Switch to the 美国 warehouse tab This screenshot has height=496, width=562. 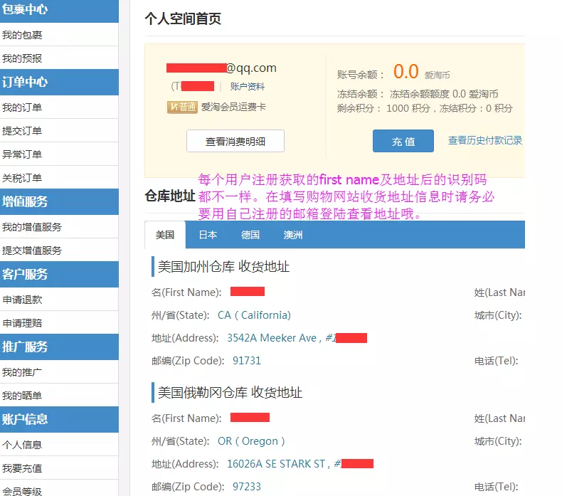(x=165, y=235)
